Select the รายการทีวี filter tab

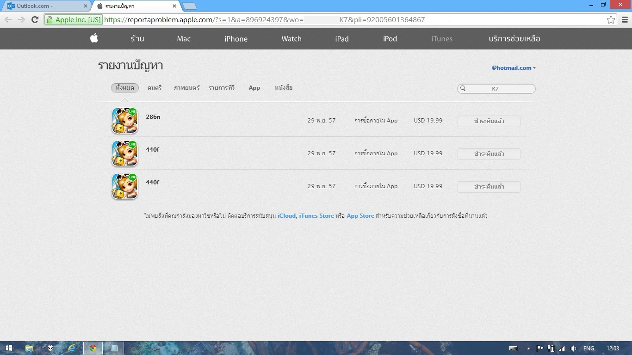[222, 88]
